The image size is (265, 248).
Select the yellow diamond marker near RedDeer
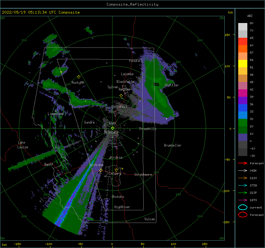point(121,96)
